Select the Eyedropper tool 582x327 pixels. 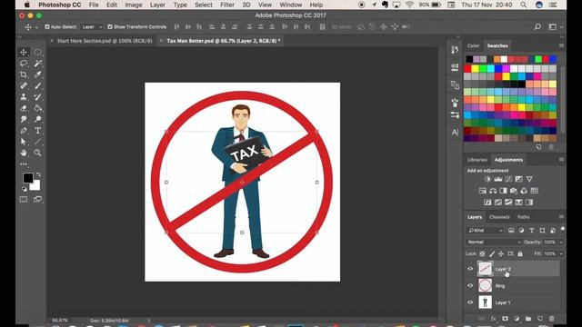click(37, 74)
